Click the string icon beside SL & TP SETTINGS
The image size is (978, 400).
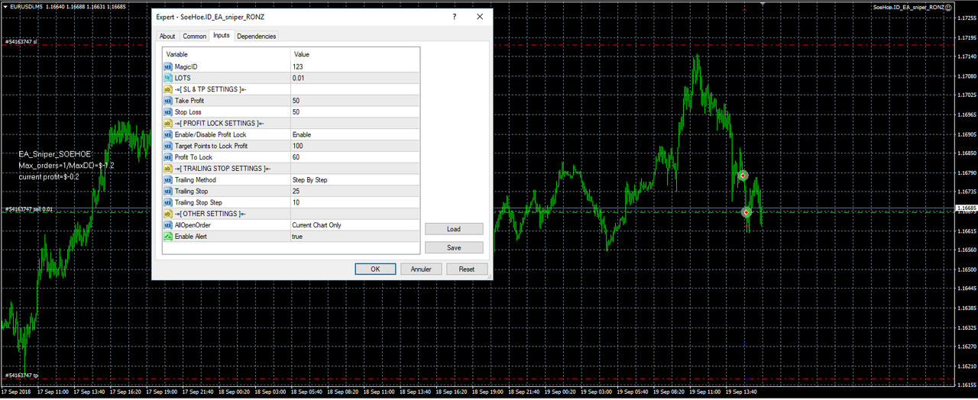pyautogui.click(x=168, y=89)
